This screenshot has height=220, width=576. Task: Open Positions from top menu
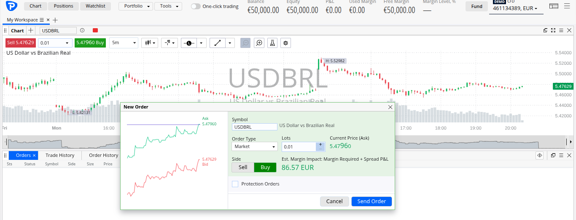[63, 6]
